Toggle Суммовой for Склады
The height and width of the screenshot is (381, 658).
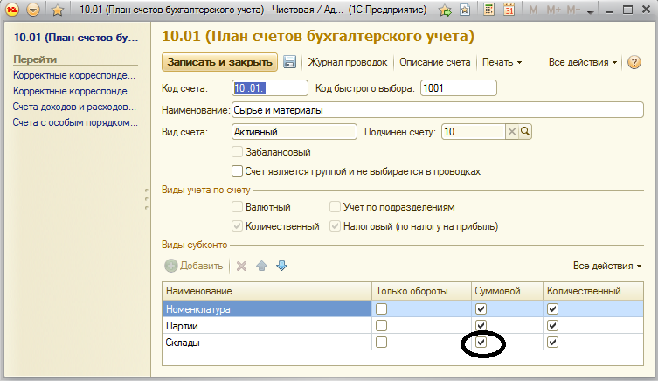pyautogui.click(x=481, y=343)
